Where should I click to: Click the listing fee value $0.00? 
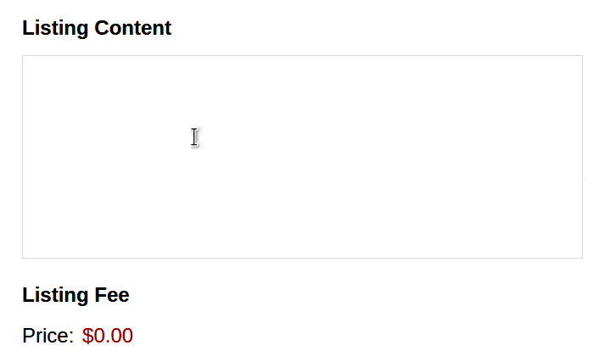(108, 336)
